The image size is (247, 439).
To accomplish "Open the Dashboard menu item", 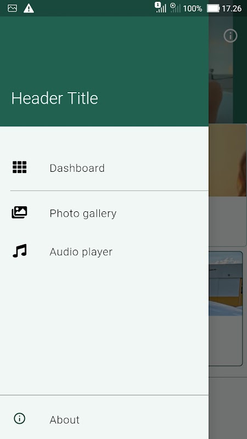I will click(104, 168).
